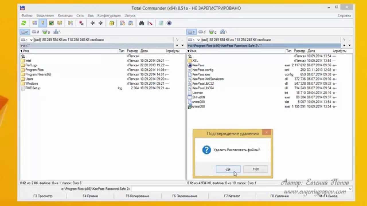The image size is (367, 206).
Task: Click the notepad page toolbar icon
Action: [161, 23]
